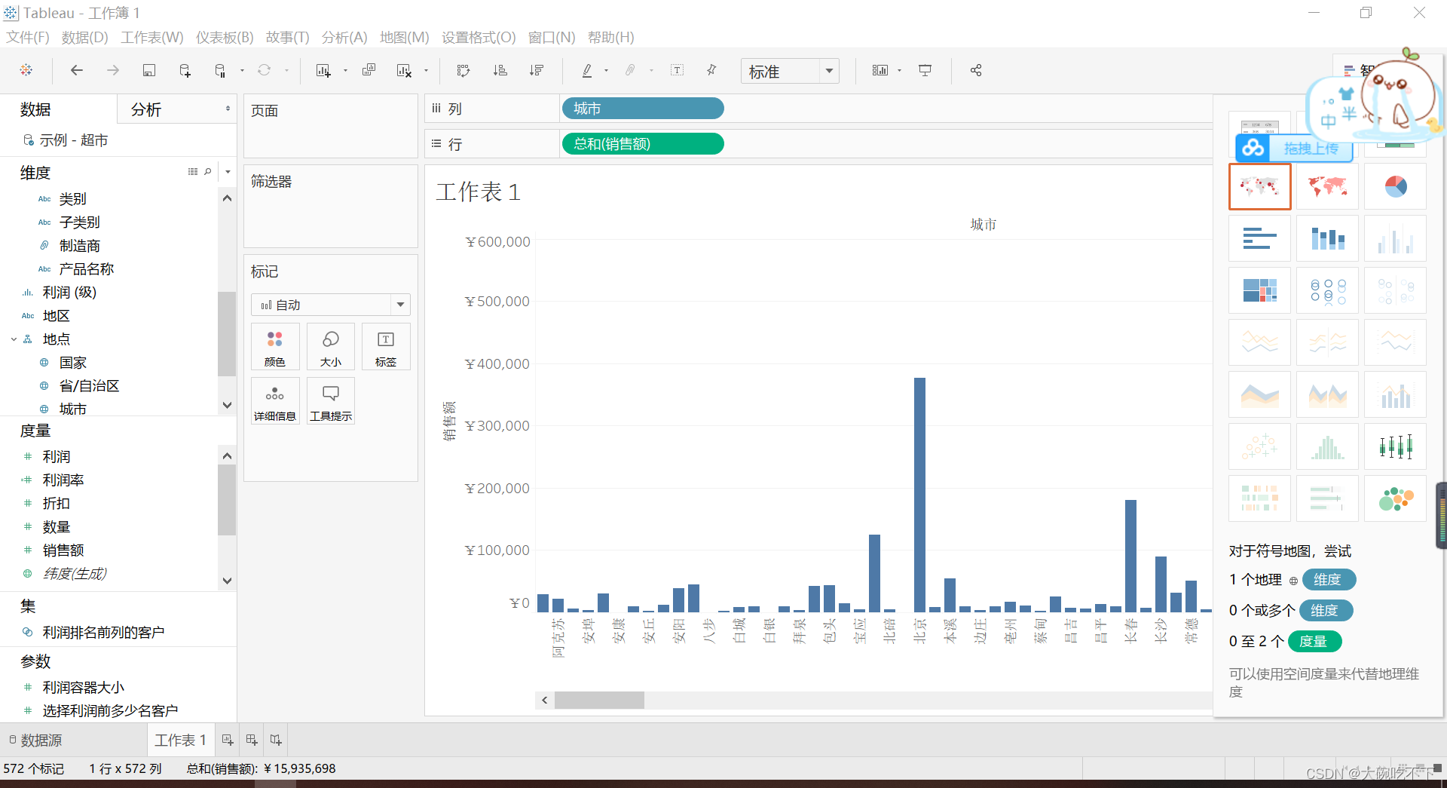1447x788 pixels.
Task: Open the show cards dropdown arrow
Action: 899,70
